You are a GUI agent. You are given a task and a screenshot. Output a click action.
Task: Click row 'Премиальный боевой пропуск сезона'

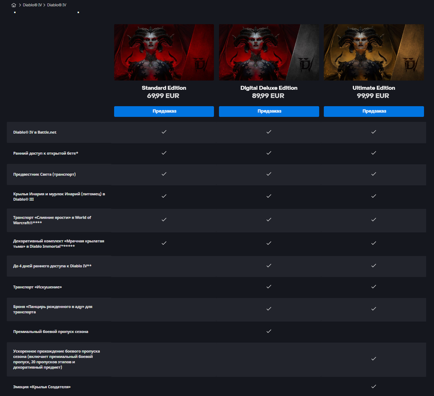pyautogui.click(x=216, y=332)
